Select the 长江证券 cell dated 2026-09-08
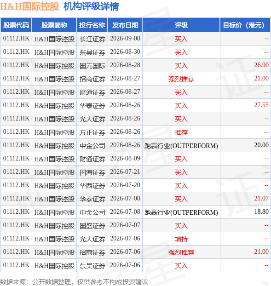The height and width of the screenshot is (286, 271). click(92, 39)
